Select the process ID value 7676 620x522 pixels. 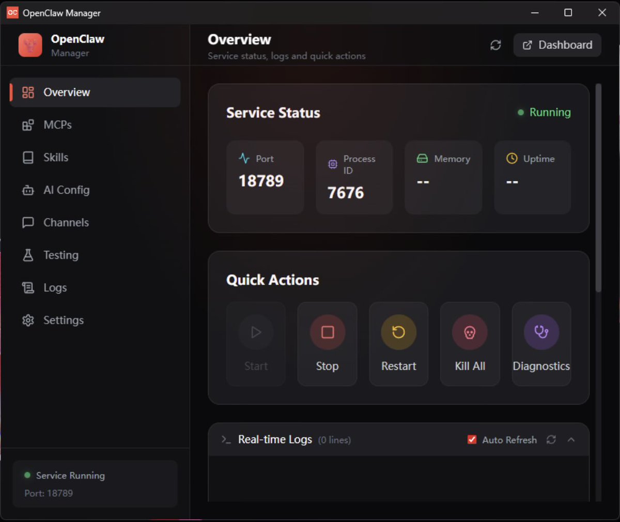click(x=346, y=193)
